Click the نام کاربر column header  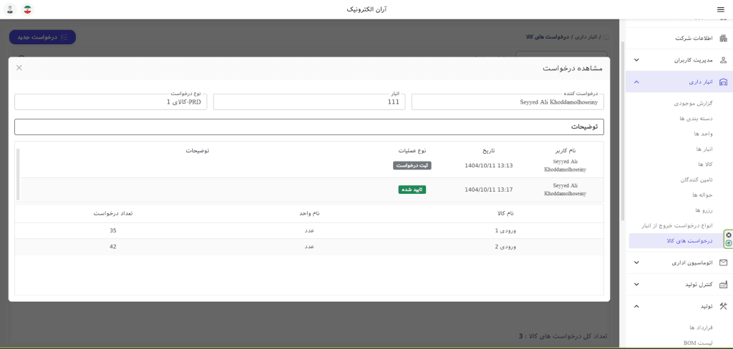click(x=565, y=150)
